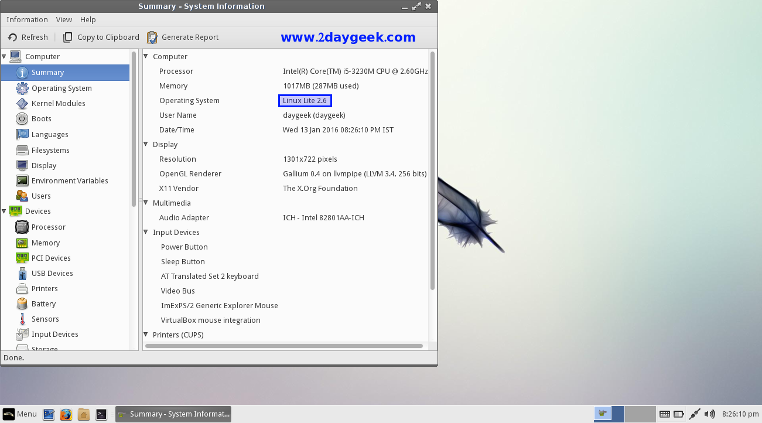
Task: Click the Battery icon in sidebar
Action: (x=22, y=304)
